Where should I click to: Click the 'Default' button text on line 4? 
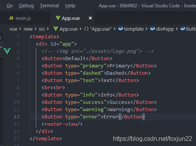(x=75, y=59)
